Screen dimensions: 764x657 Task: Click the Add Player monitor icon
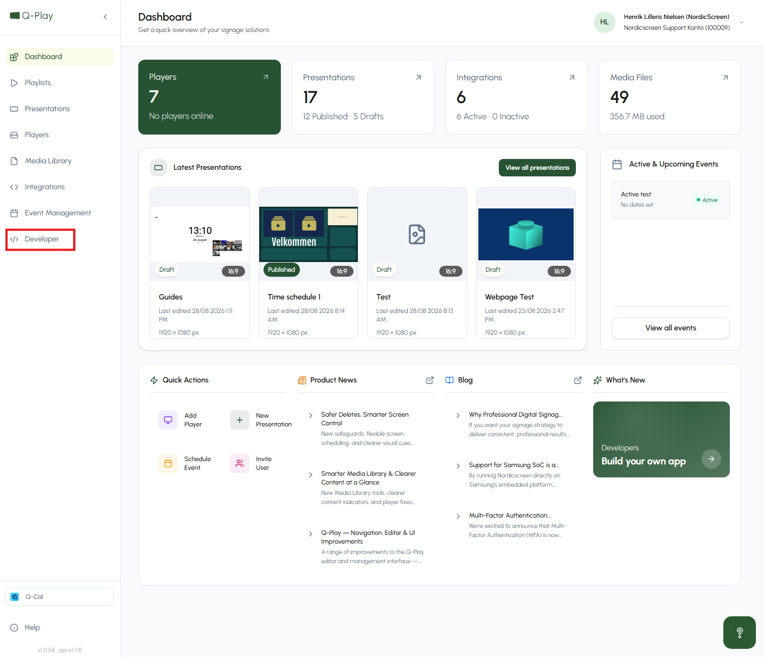(x=168, y=420)
